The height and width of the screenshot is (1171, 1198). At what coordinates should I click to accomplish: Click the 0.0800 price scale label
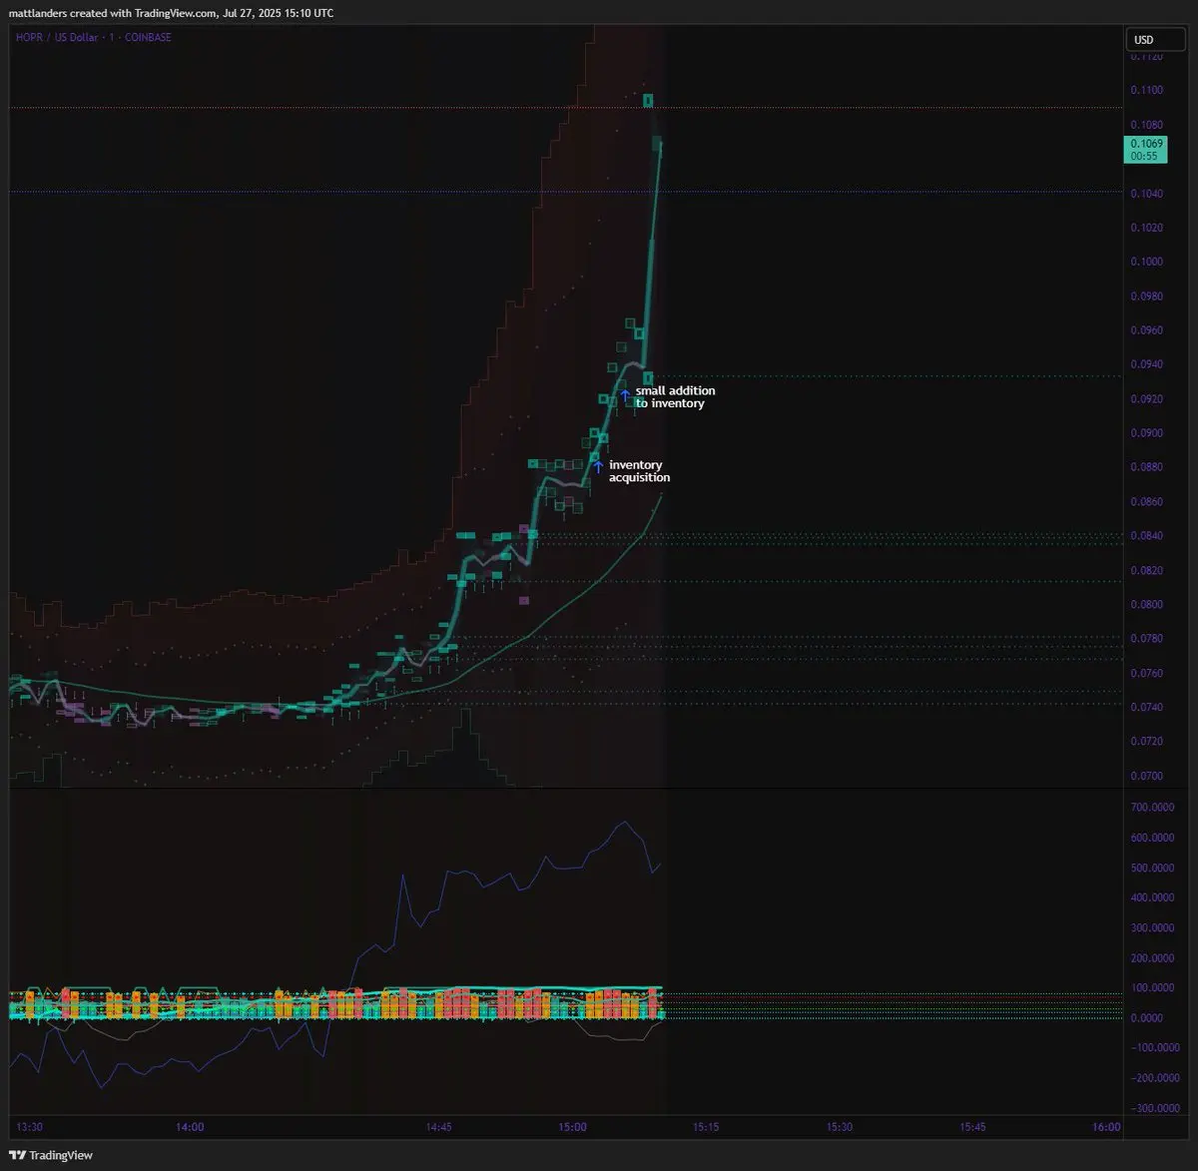click(1146, 605)
